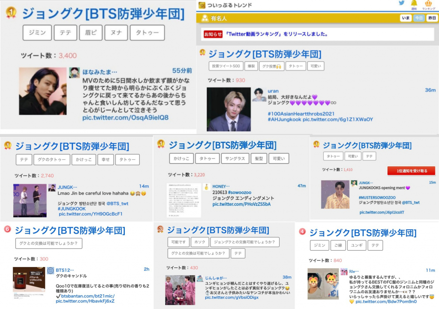Open the ジョングク title in the rank 6 panel

point(70,230)
